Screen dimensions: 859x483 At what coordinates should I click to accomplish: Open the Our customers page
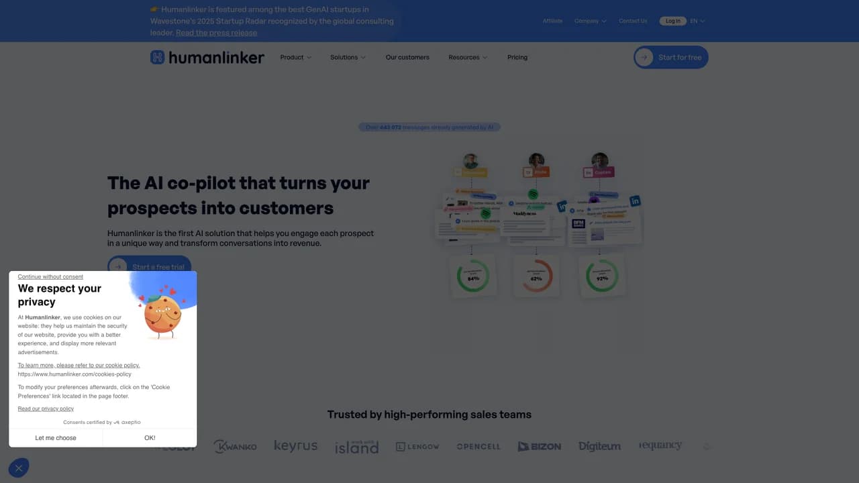407,58
